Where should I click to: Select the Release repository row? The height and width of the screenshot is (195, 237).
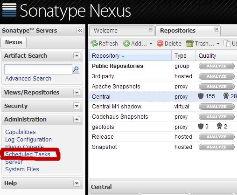(163, 137)
